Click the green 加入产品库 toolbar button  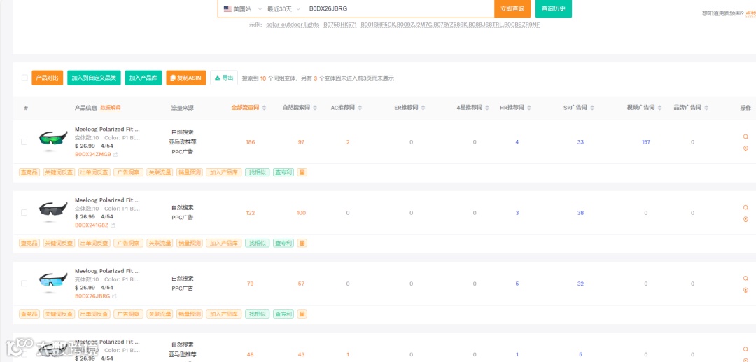pos(143,78)
